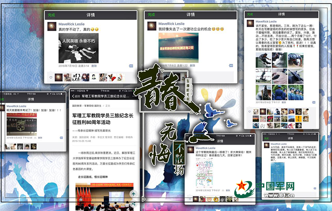Tap the yellow exclamation-mark liker avatar
332x211 pixels.
click(x=298, y=119)
